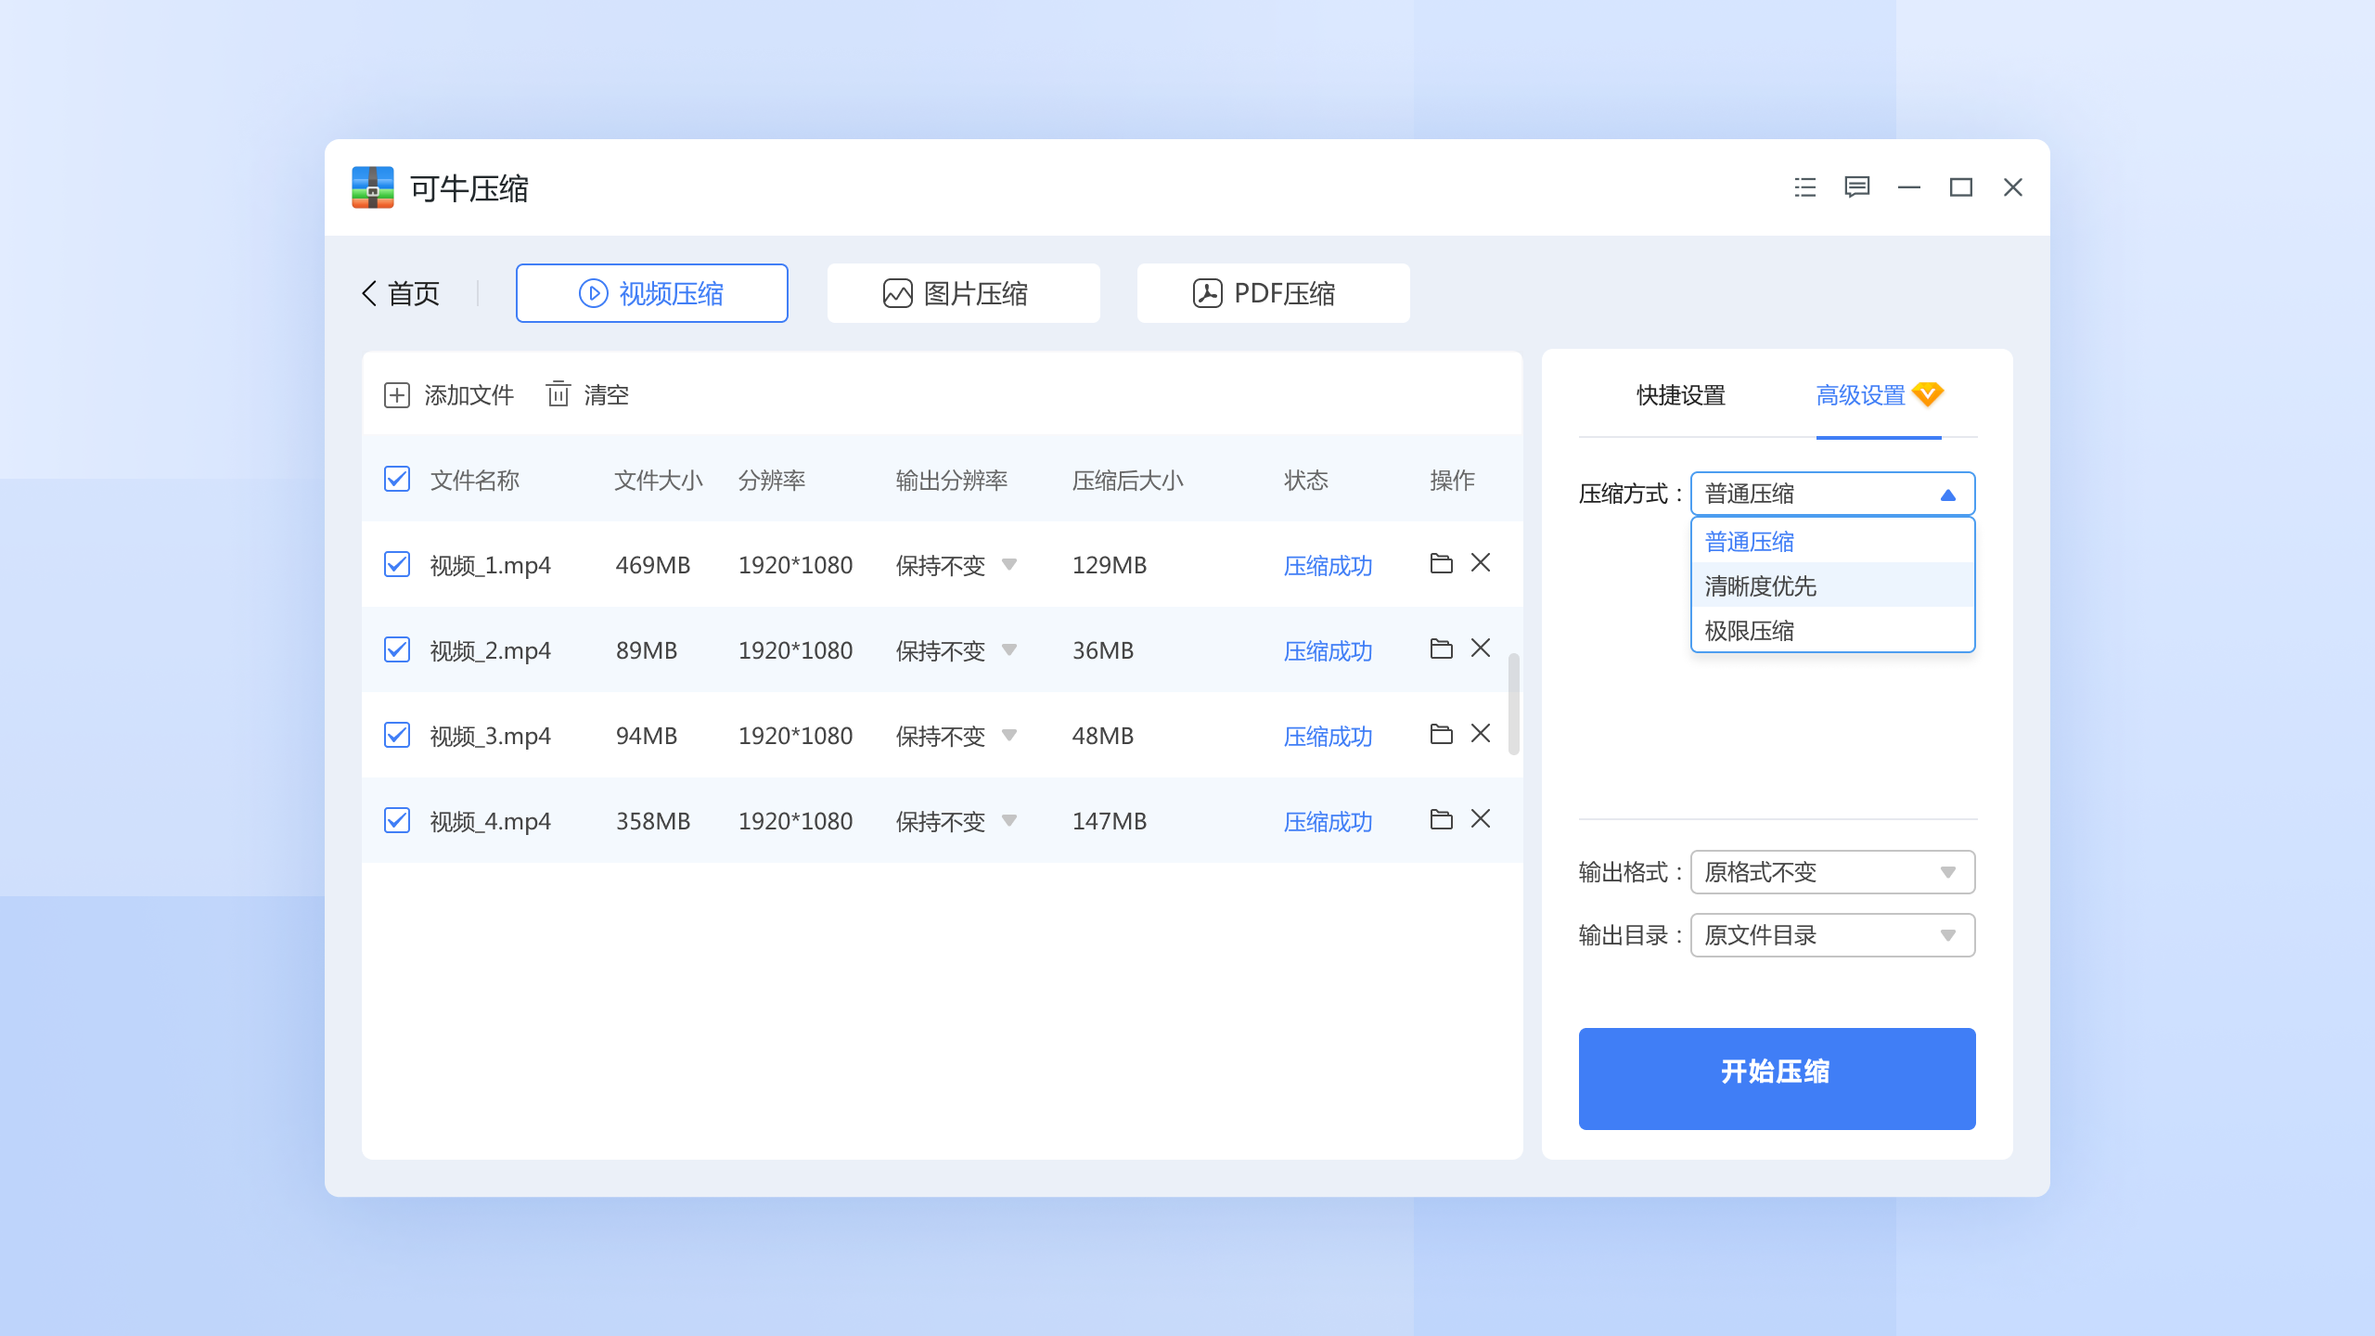
Task: Remove 视频_4.mp4 using its X icon
Action: pos(1482,820)
